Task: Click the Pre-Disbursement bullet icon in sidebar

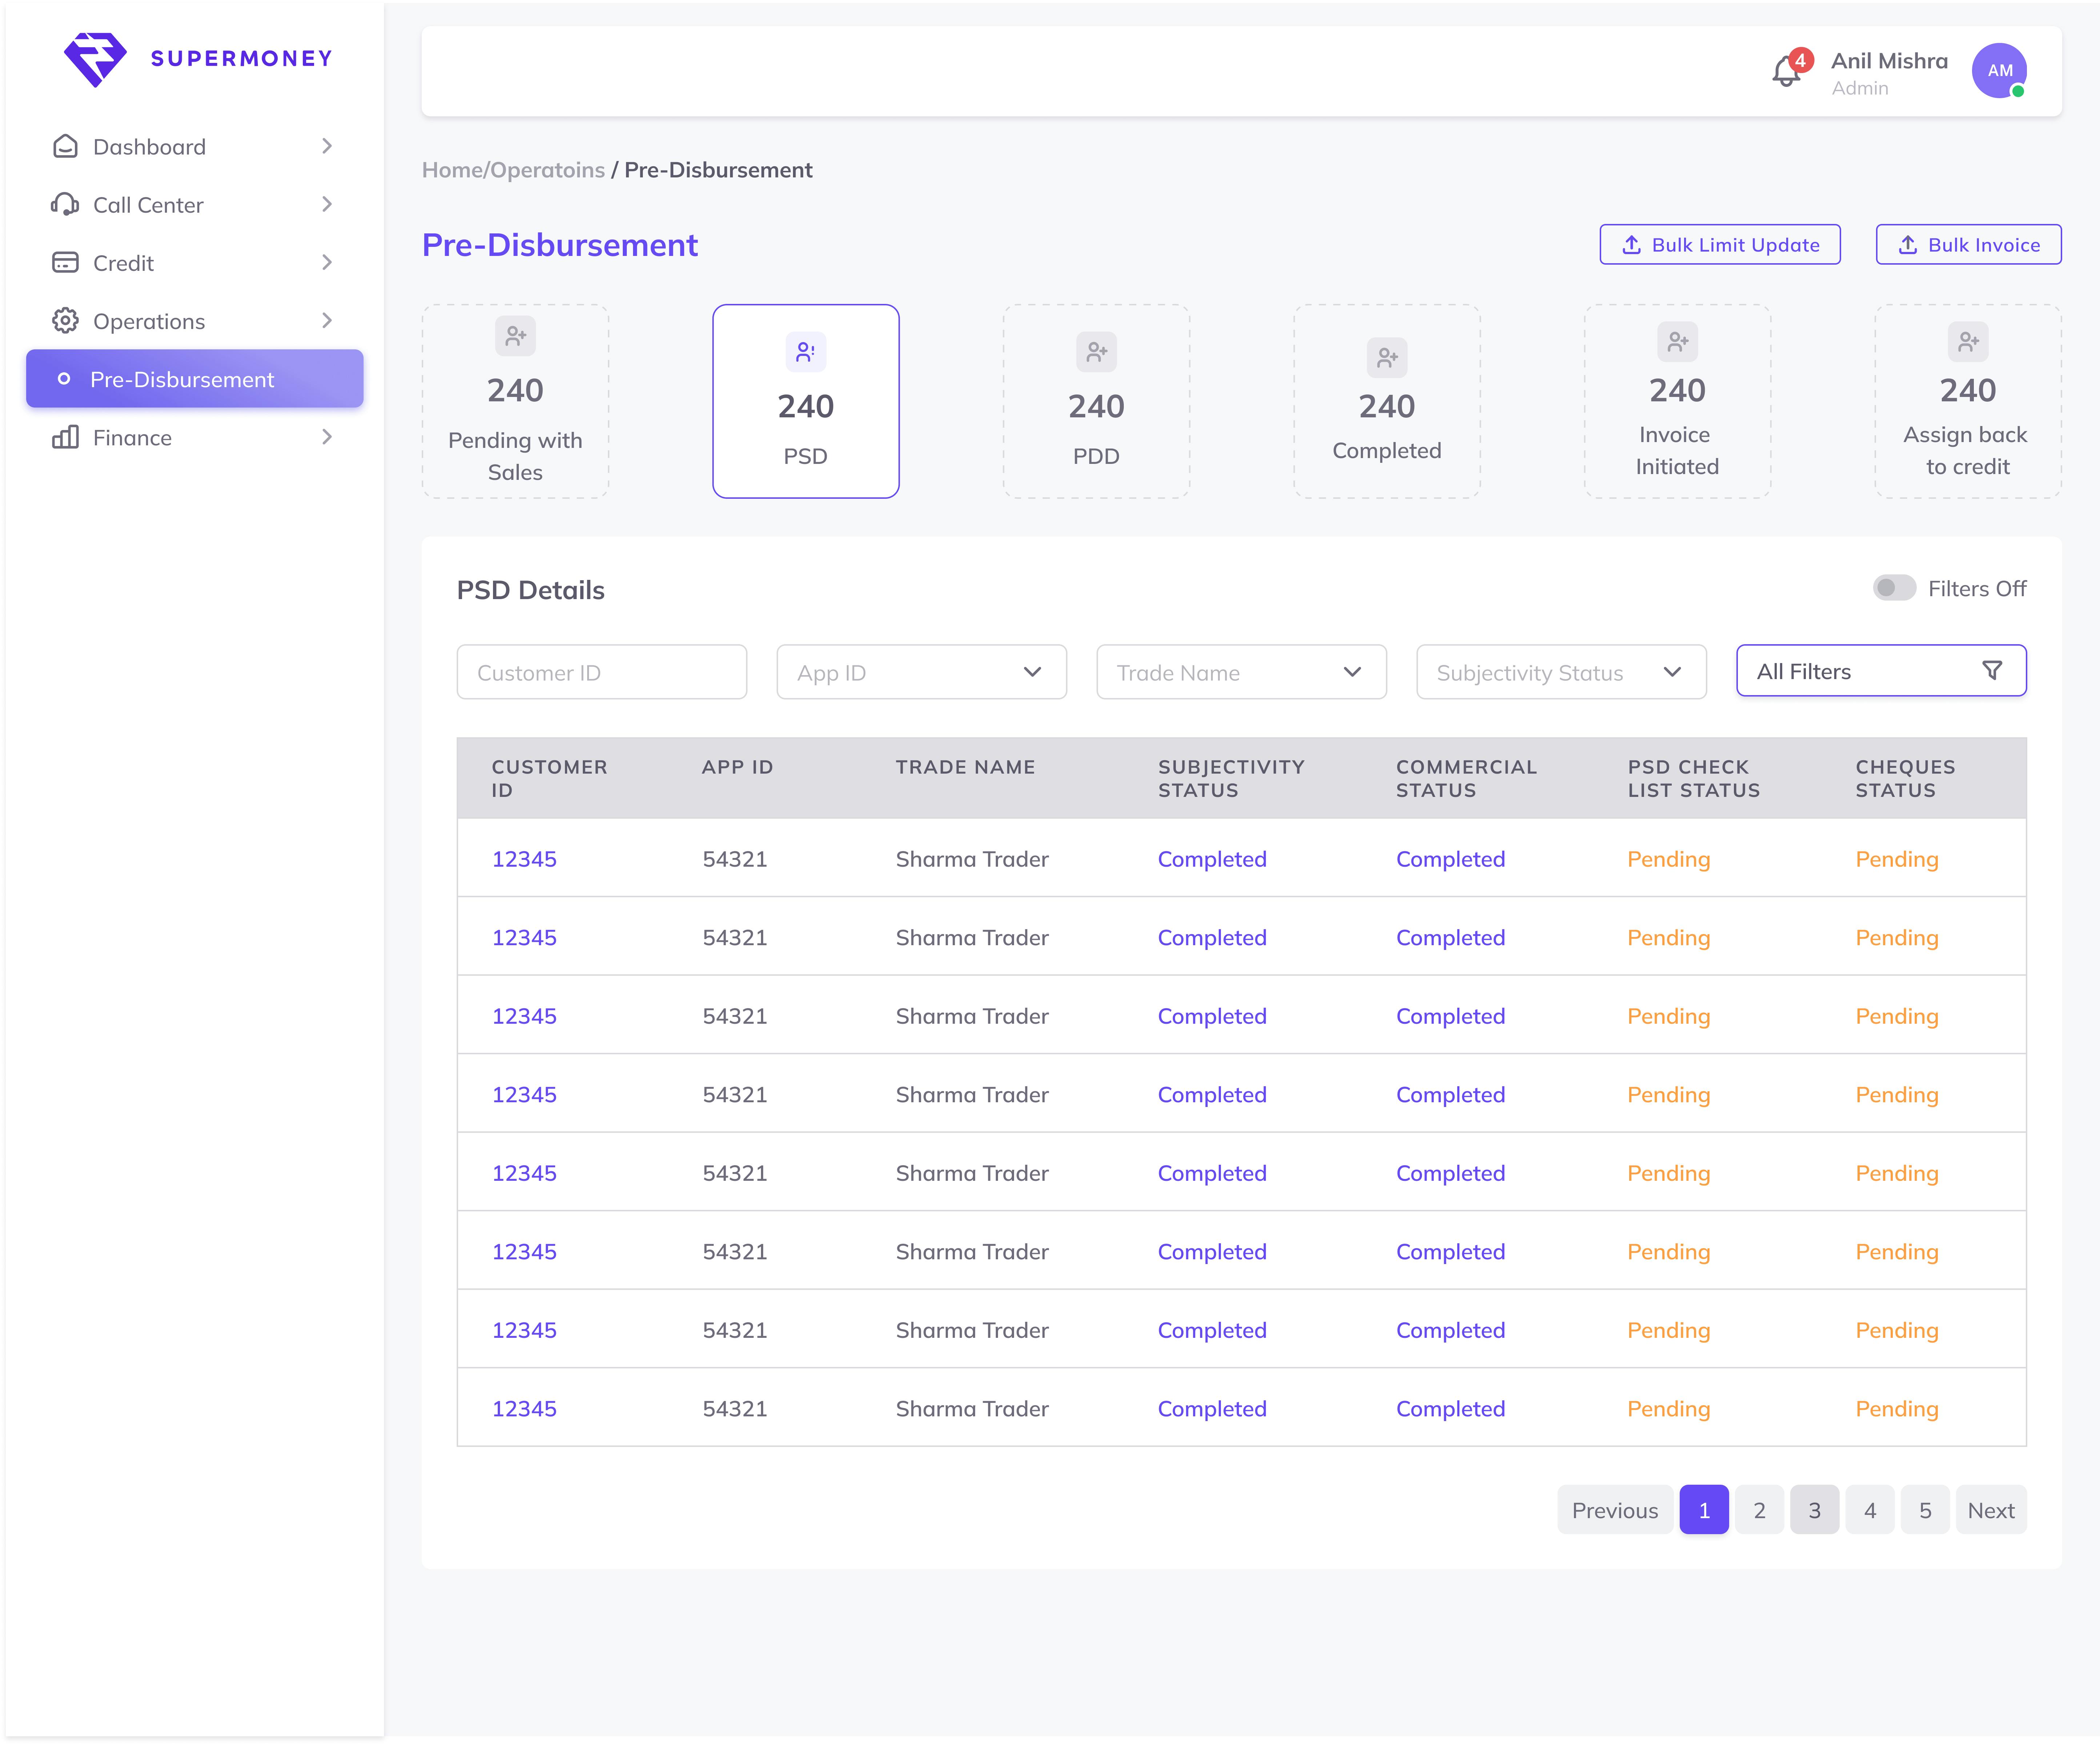Action: point(64,379)
